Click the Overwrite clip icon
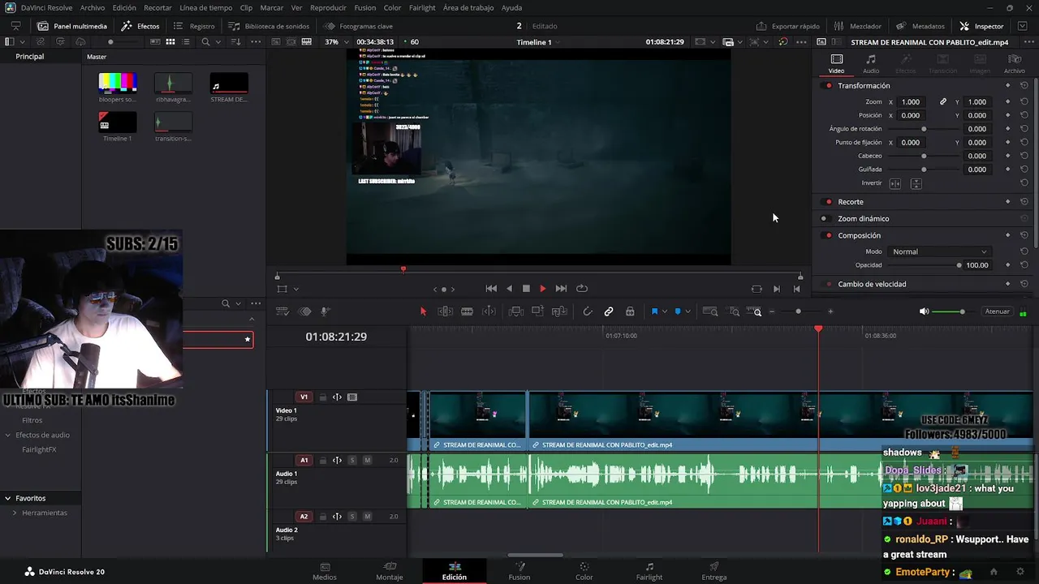This screenshot has height=584, width=1039. [537, 311]
